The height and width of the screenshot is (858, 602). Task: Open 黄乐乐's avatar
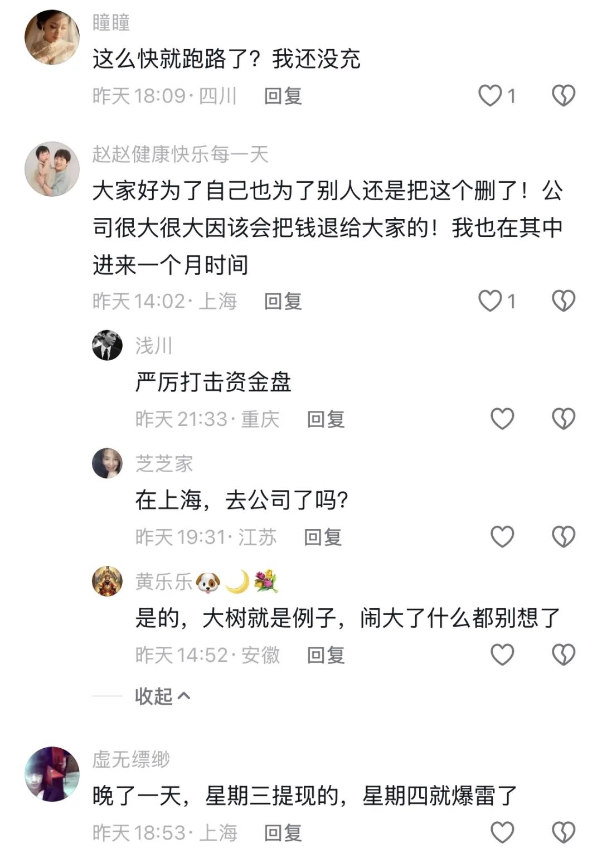[x=107, y=581]
